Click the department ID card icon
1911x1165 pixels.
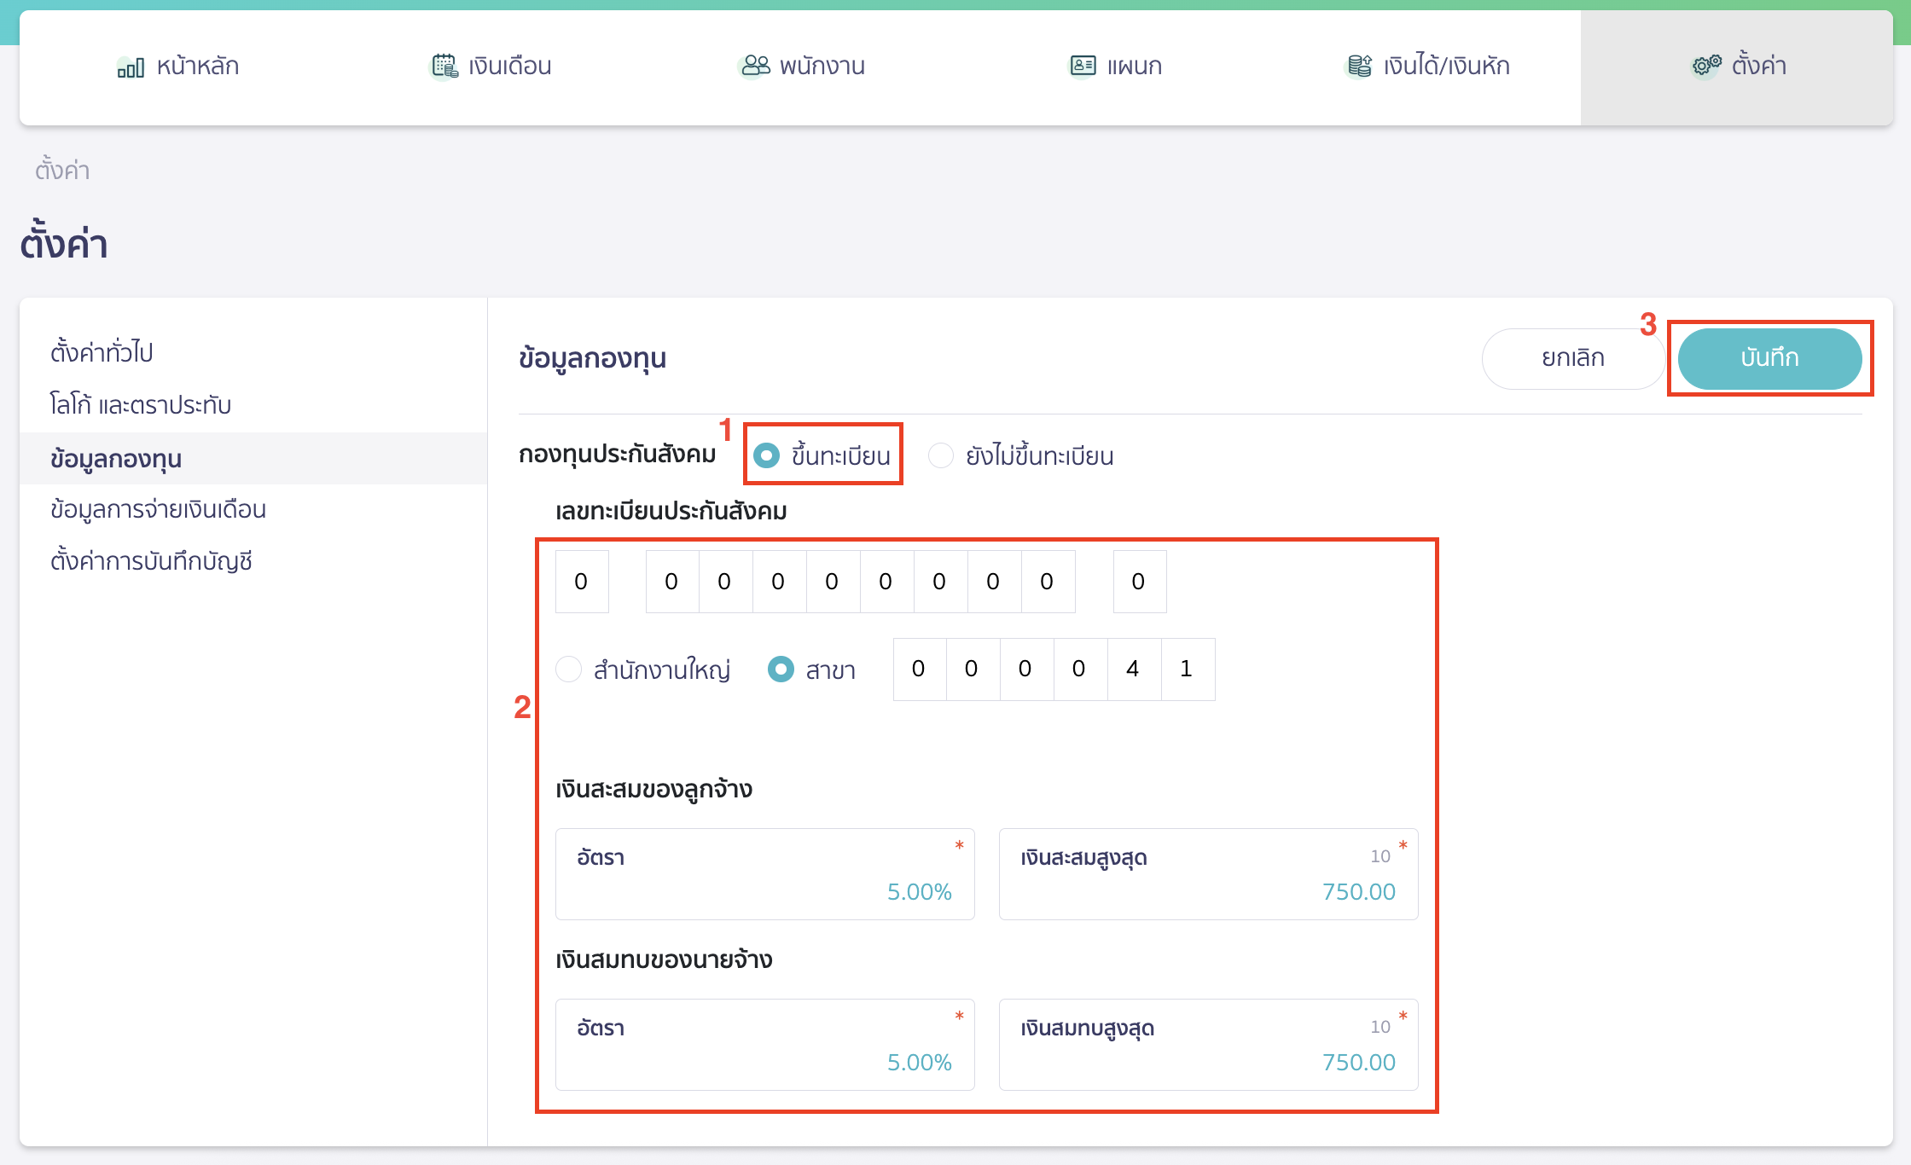[x=1083, y=66]
